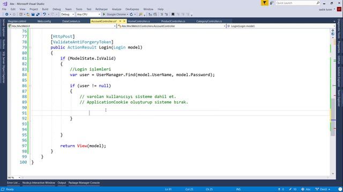Switch to the Register.cshtml tab

[x=17, y=21]
